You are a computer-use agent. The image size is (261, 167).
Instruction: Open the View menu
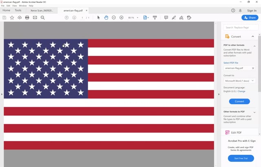pyautogui.click(x=15, y=6)
